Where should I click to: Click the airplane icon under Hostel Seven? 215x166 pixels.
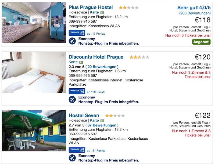[72, 158]
